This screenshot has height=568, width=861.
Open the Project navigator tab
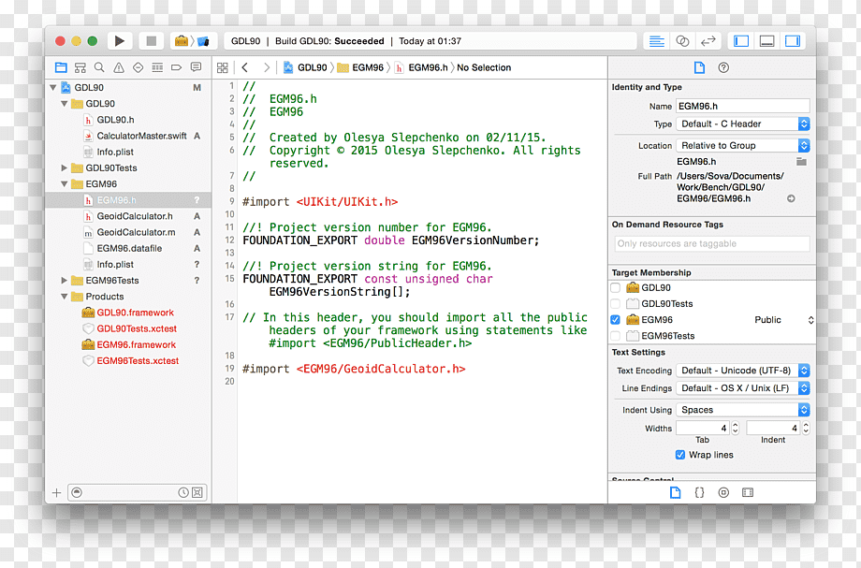pyautogui.click(x=61, y=67)
